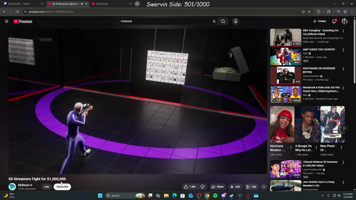Like the video with thumbs up

click(189, 187)
